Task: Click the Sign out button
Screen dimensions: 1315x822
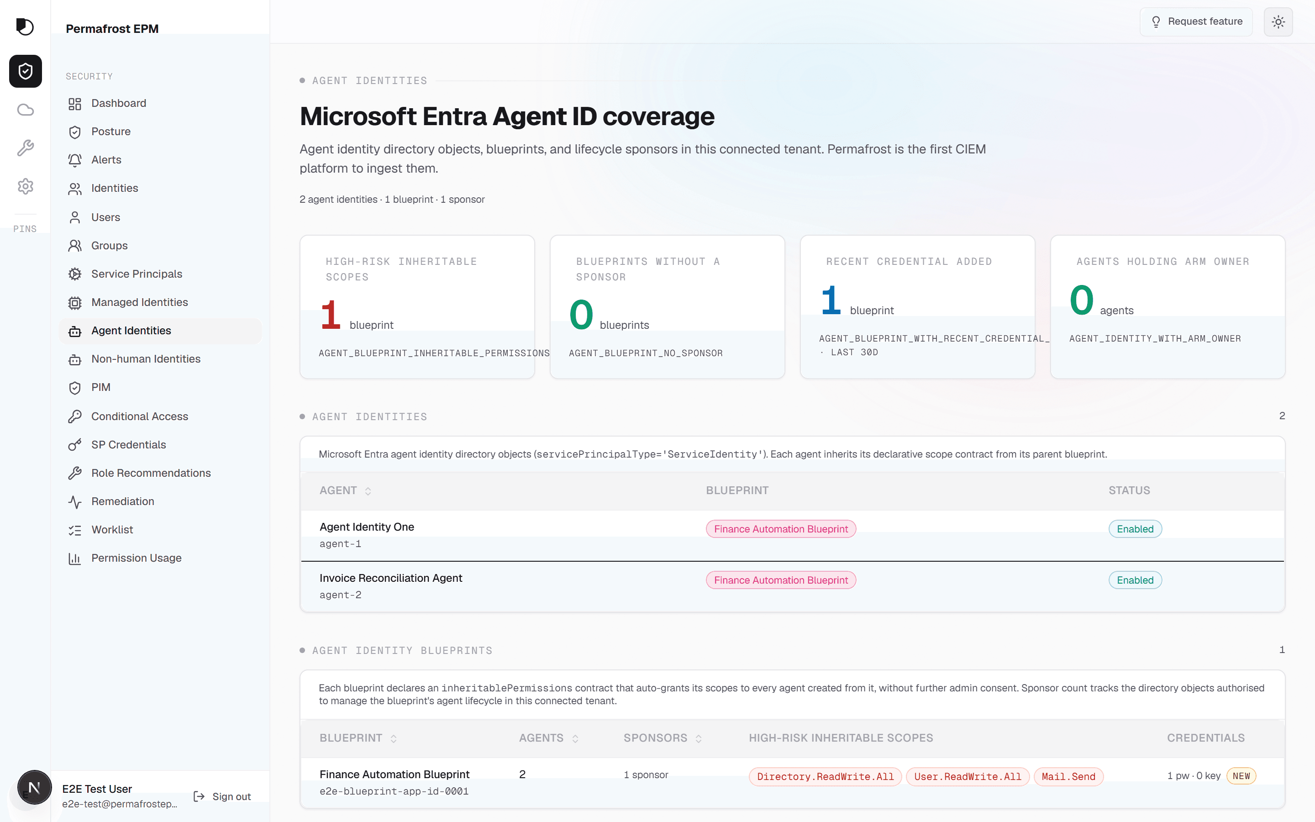Action: point(222,796)
